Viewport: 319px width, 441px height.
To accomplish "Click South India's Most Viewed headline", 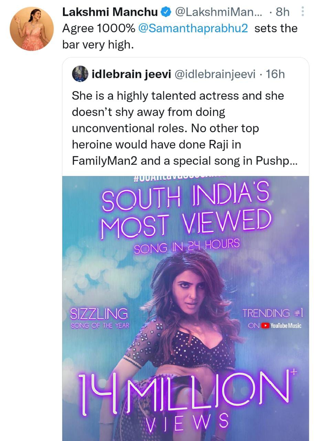I will 186,210.
